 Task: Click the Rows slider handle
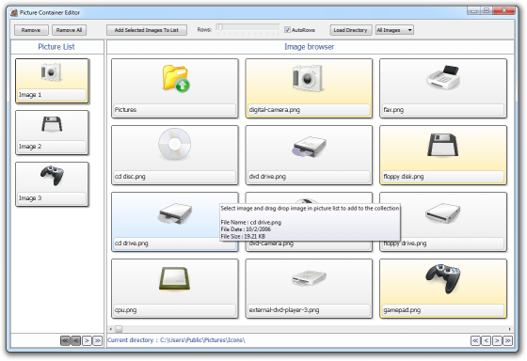pyautogui.click(x=219, y=27)
